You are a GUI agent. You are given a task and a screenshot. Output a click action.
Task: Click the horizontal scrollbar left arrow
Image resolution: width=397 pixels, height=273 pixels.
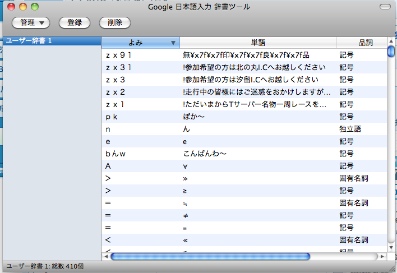(106, 256)
